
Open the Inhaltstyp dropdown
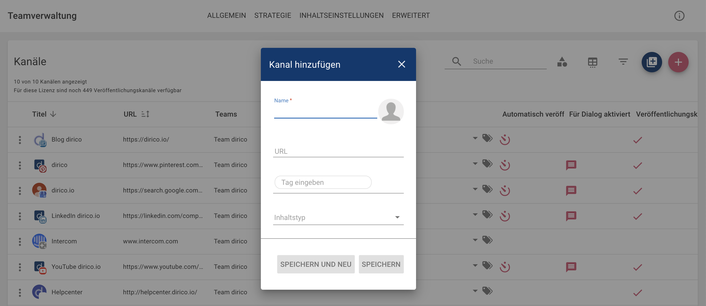coord(338,217)
